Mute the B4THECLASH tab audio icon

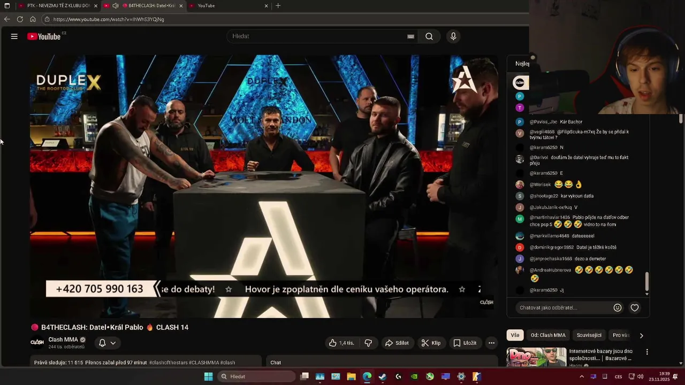pos(116,6)
